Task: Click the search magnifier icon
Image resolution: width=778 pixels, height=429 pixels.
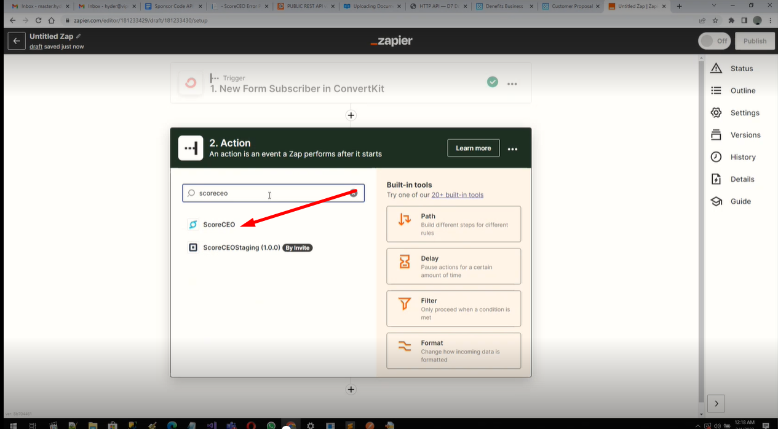Action: point(191,193)
